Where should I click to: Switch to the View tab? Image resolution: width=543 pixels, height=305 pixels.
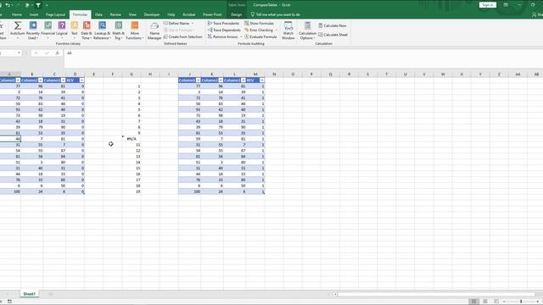[x=132, y=14]
